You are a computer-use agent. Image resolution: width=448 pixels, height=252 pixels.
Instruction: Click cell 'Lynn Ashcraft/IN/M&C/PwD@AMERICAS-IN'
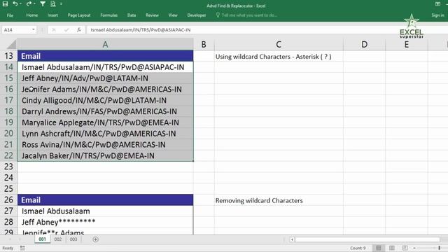tap(105, 134)
